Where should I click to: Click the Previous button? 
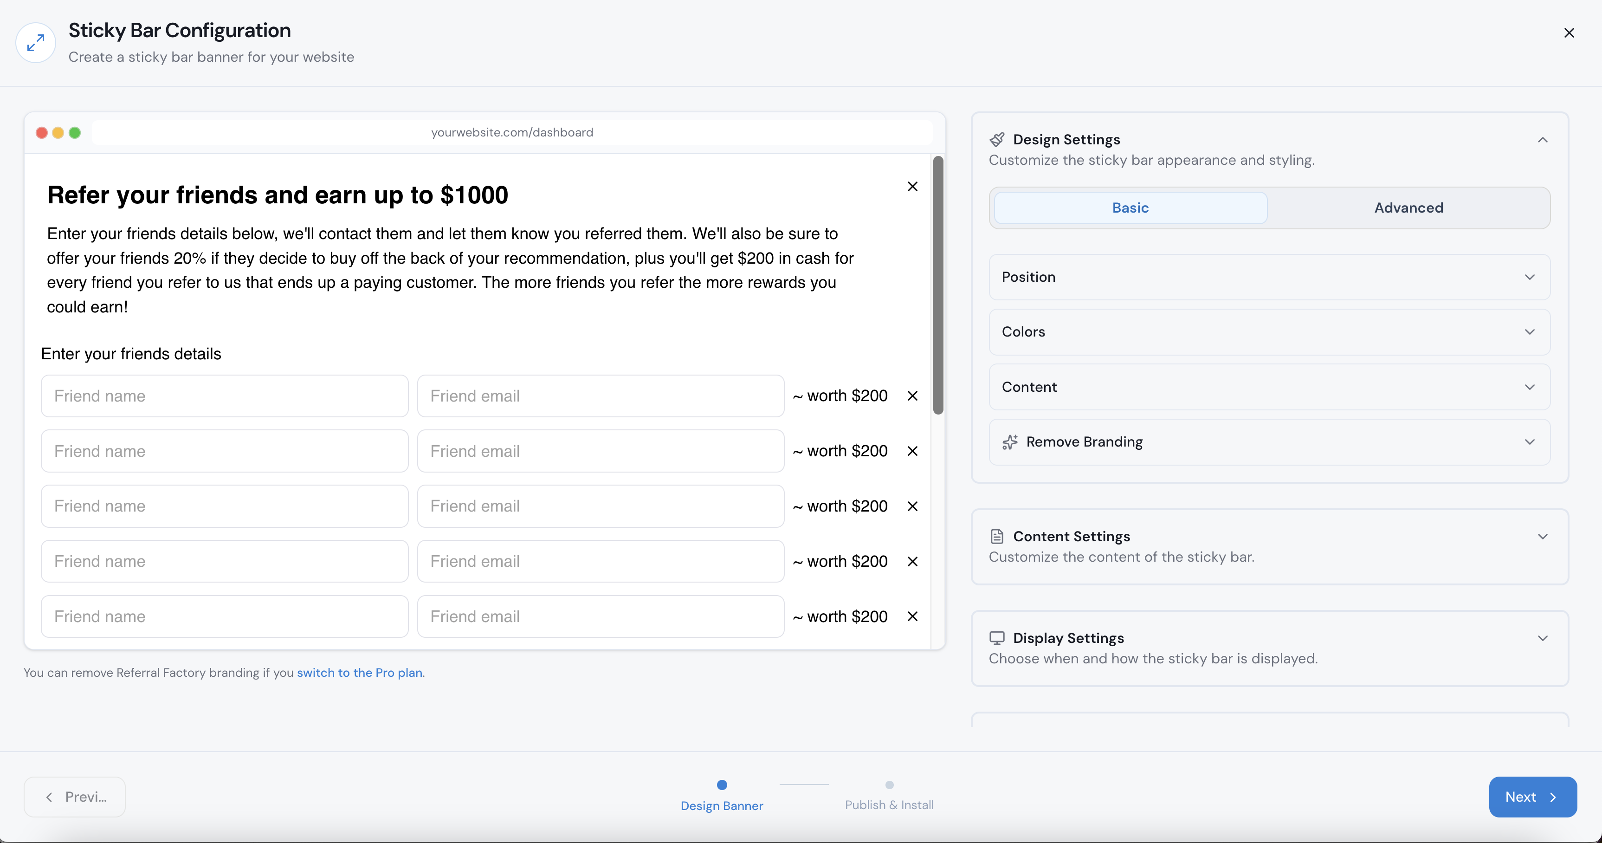coord(75,797)
